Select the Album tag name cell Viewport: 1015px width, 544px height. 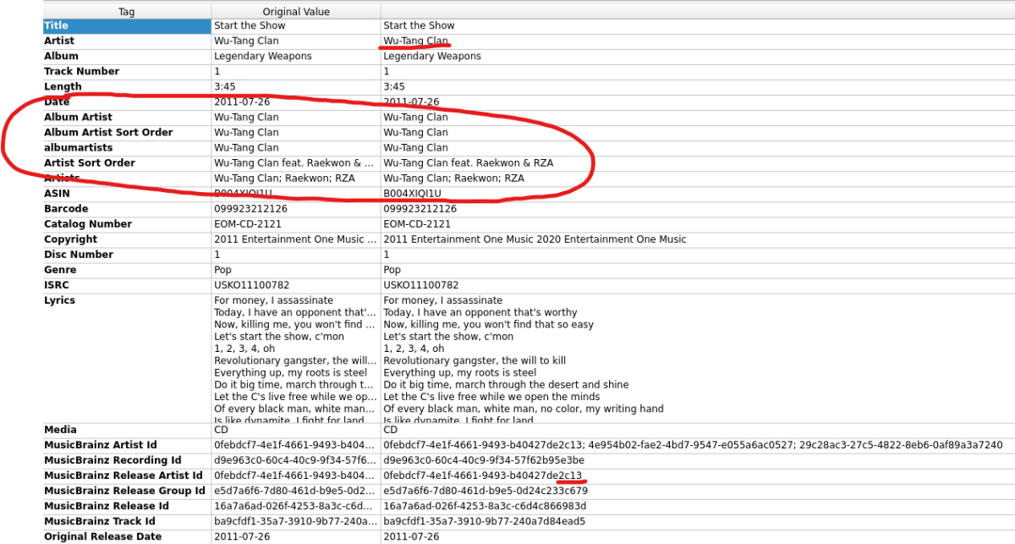point(61,56)
